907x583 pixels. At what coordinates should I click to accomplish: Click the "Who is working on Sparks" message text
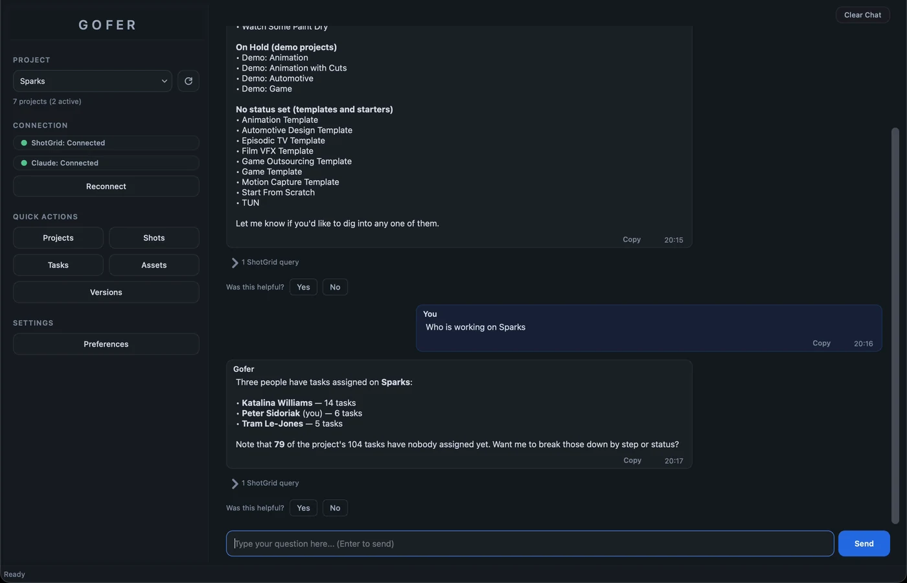click(476, 327)
